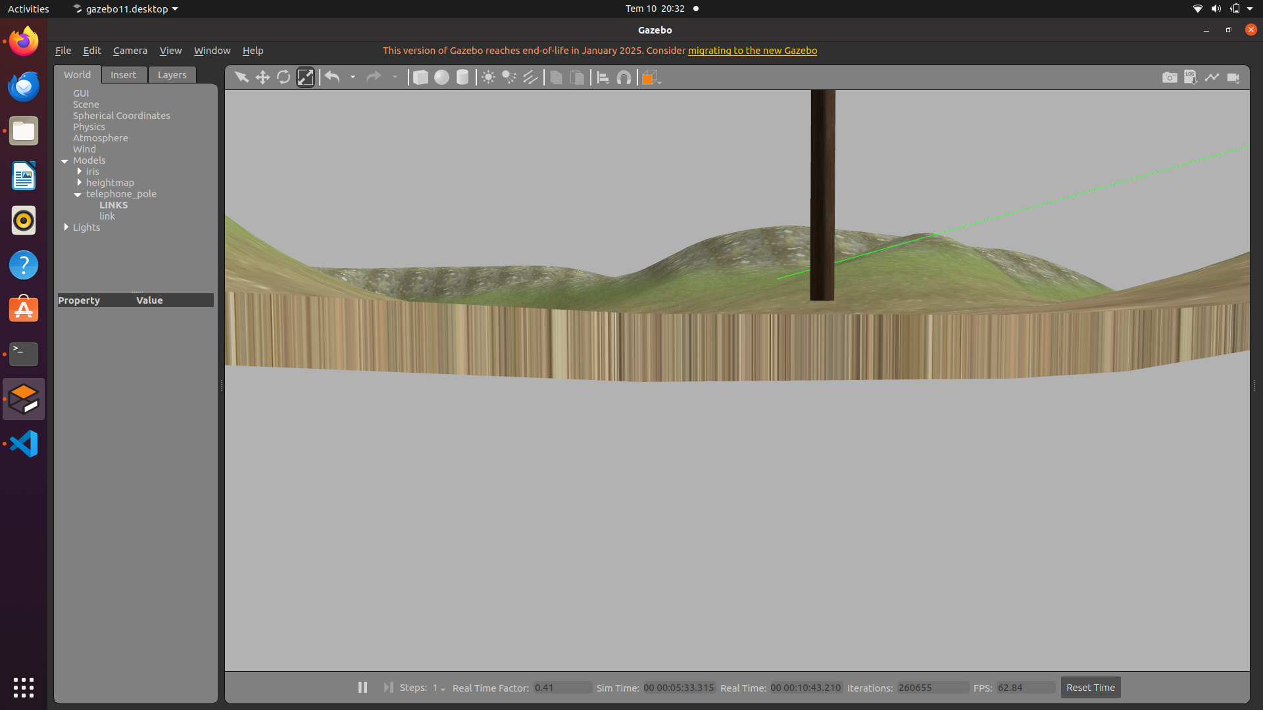Open the Terminal from the dock

pos(24,354)
